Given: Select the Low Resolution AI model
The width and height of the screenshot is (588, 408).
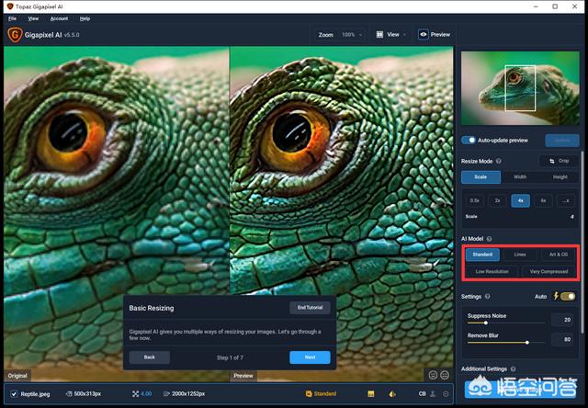Looking at the screenshot, I should (492, 271).
